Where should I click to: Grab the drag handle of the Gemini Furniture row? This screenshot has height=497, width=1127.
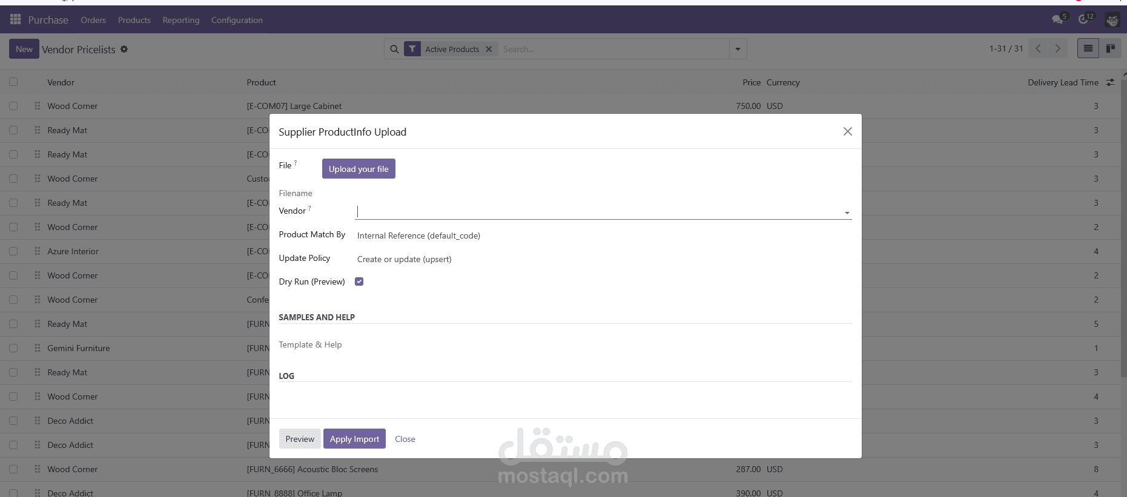pyautogui.click(x=38, y=348)
